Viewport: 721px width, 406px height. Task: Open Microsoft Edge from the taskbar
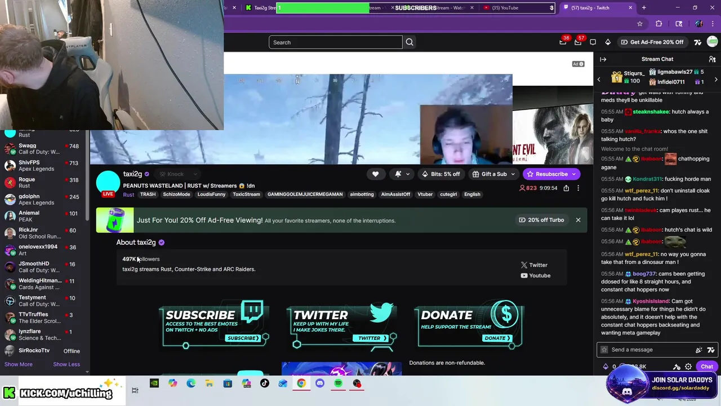[191, 383]
